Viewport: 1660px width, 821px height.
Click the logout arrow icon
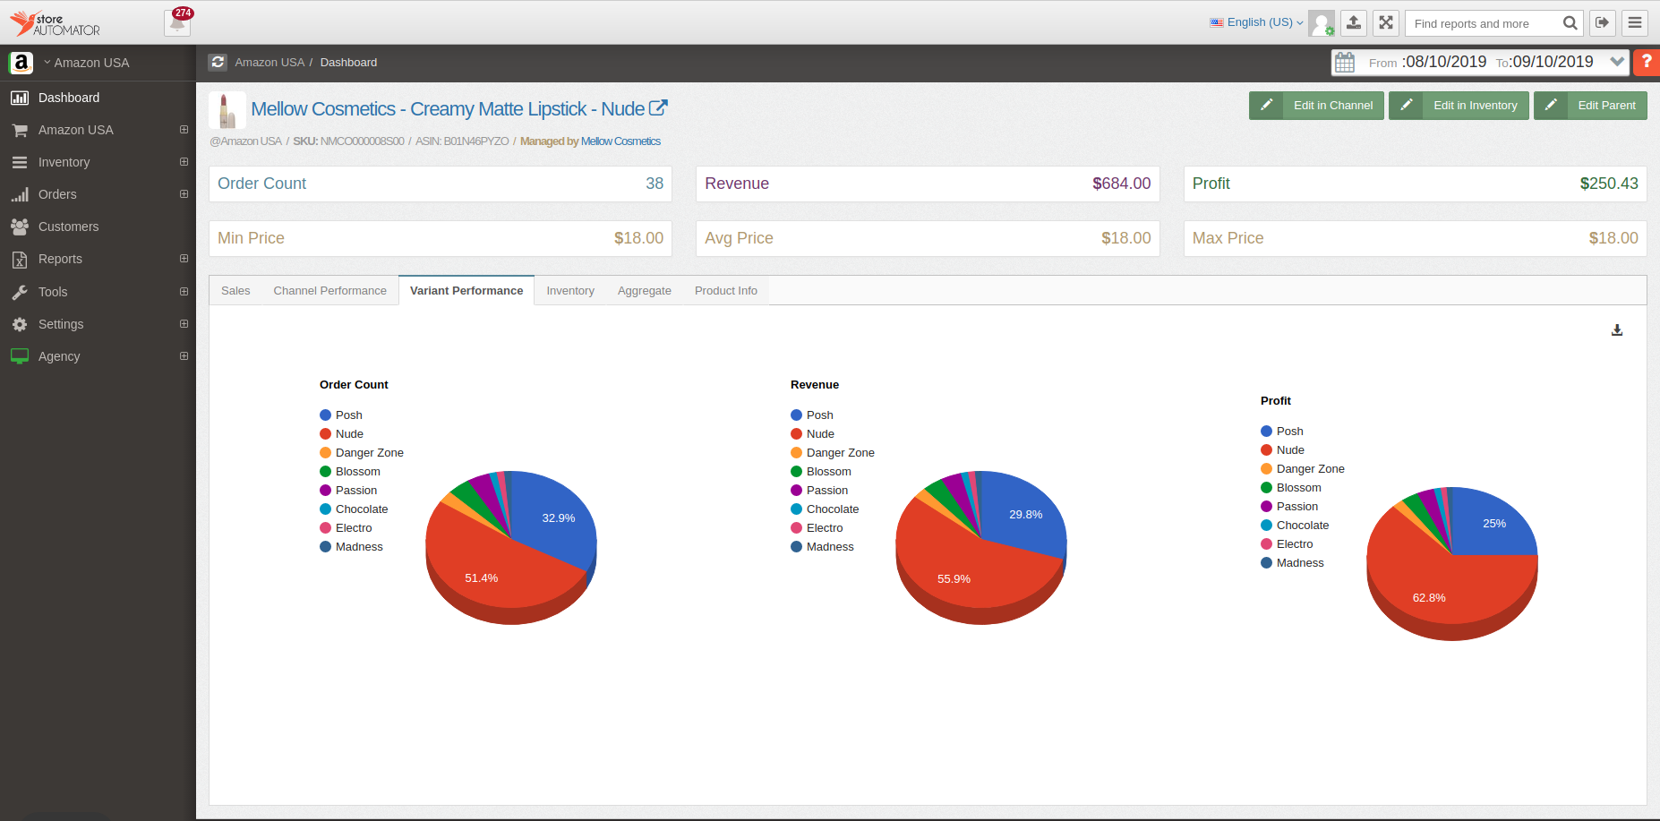click(1603, 23)
